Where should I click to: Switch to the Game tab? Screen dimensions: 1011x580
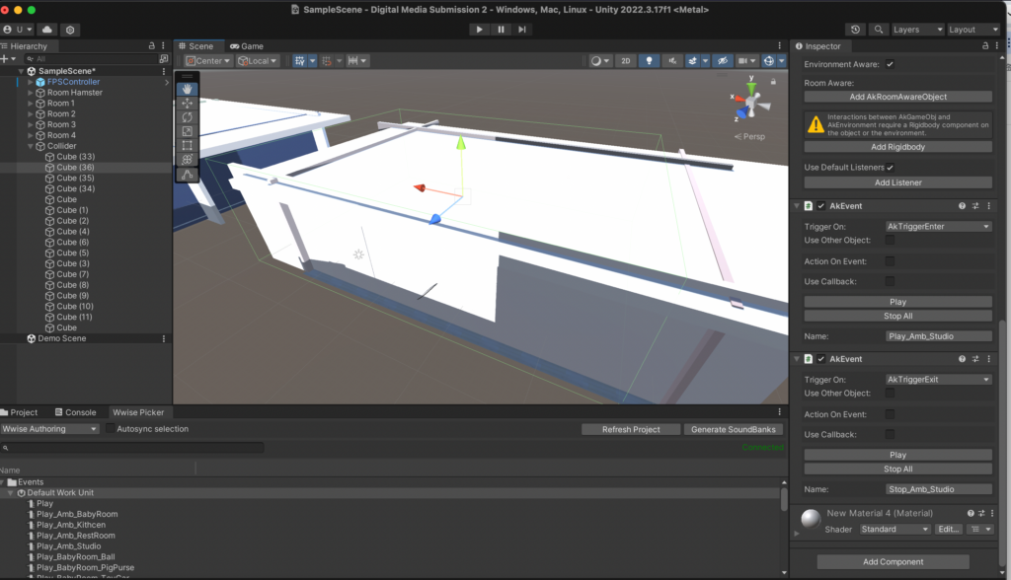pos(246,46)
